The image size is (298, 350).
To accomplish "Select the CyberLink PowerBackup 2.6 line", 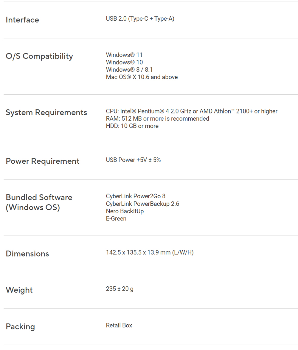I will click(142, 204).
